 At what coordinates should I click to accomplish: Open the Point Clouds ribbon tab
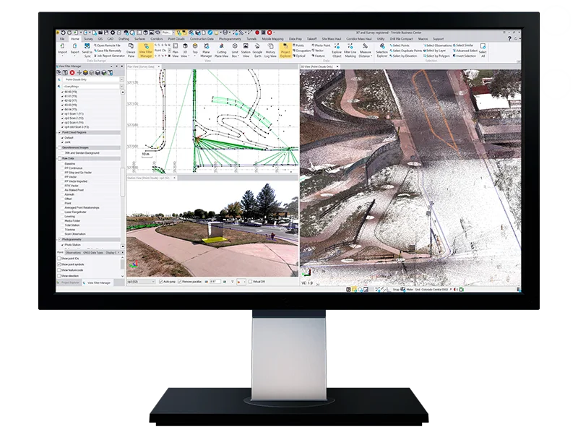(176, 39)
